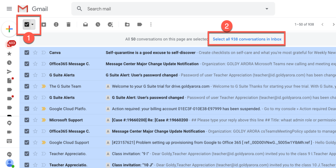Focus the Search mail field

(174, 9)
